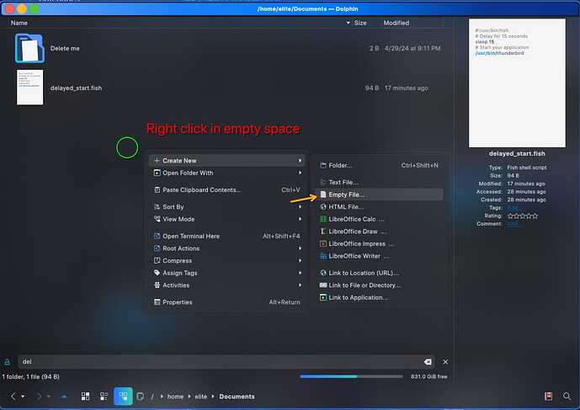Choose Empty File... from Create New
This screenshot has height=410, width=580.
pyautogui.click(x=346, y=194)
